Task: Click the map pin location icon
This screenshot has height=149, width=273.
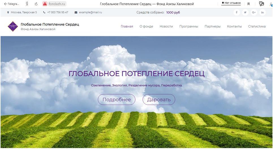Action: click(x=8, y=12)
